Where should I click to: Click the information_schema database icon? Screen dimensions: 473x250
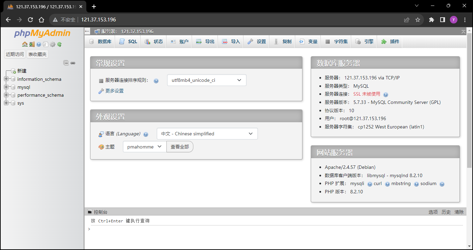pyautogui.click(x=13, y=79)
